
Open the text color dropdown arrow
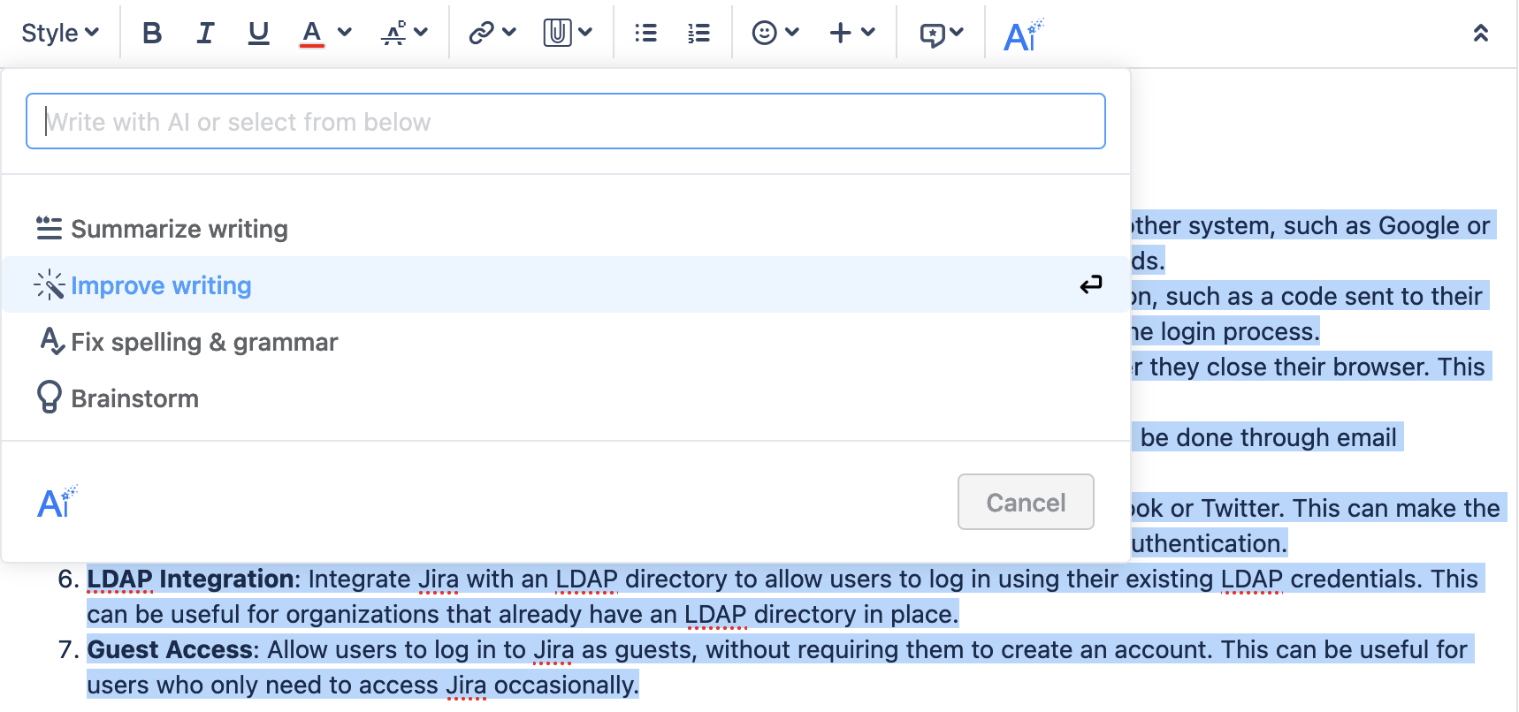coord(345,33)
